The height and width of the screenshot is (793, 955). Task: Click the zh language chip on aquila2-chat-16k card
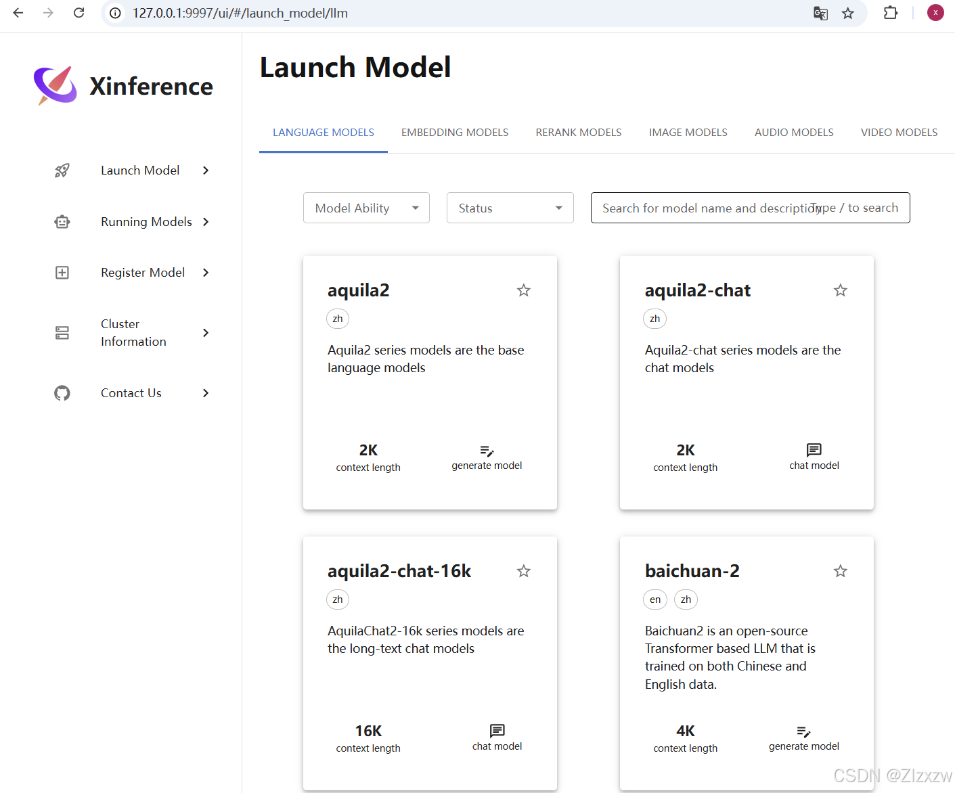point(338,599)
